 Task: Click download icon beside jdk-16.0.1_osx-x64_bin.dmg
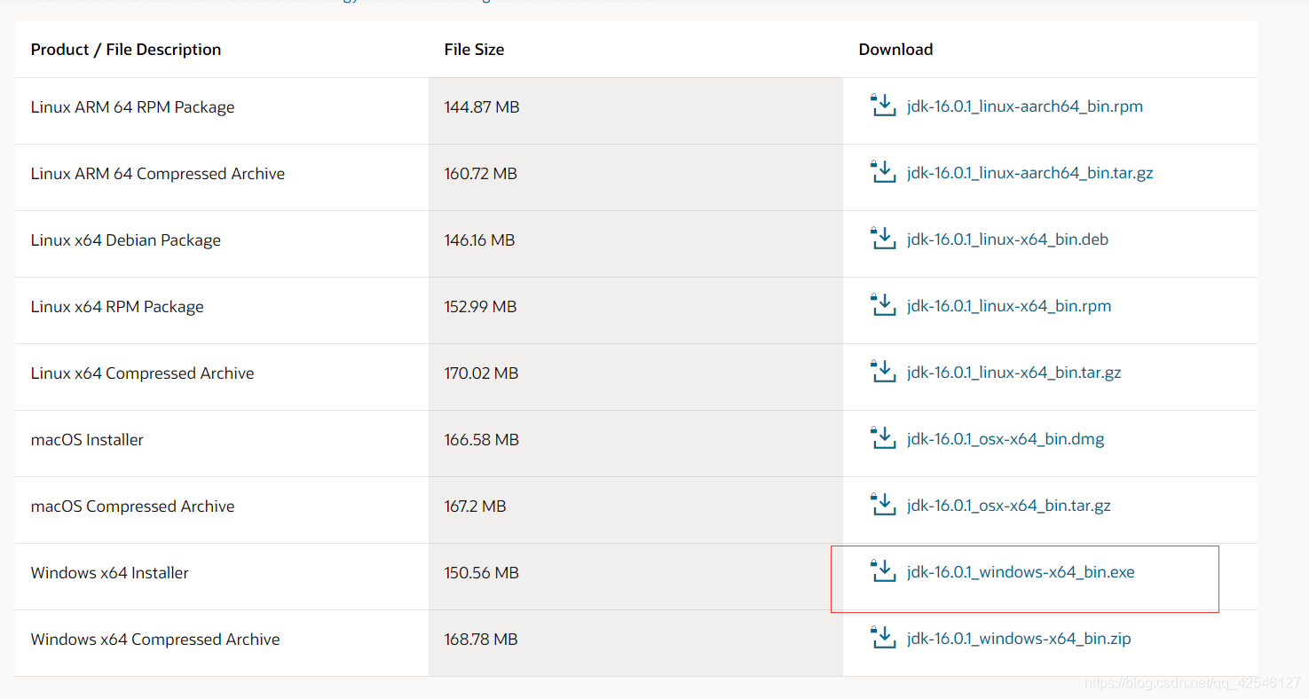pyautogui.click(x=883, y=438)
